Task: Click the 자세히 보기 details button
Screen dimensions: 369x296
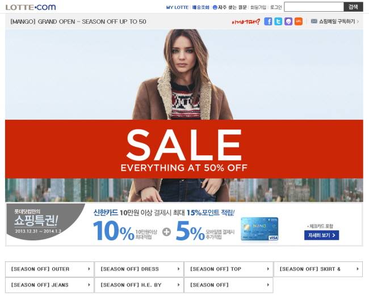Action: (x=321, y=235)
